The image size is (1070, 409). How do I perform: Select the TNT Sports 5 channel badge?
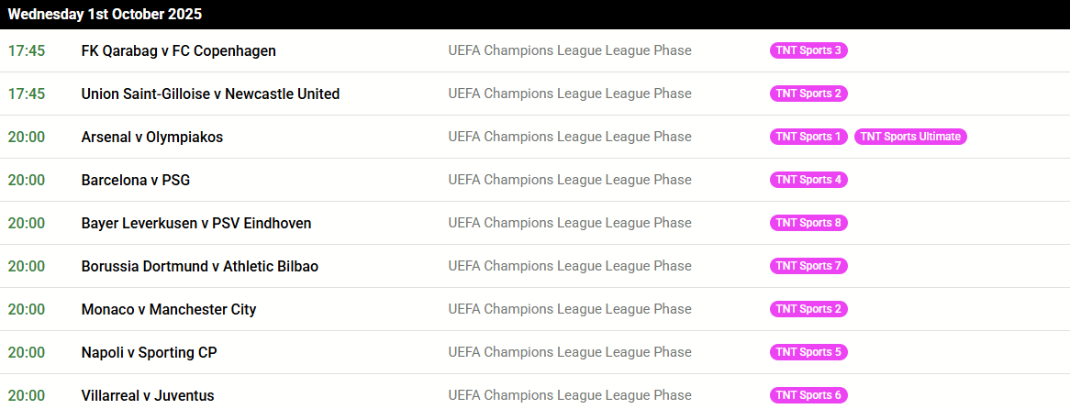point(808,352)
